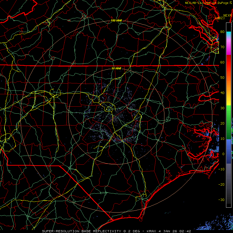The image size is (233, 233).
Task: Click the 50 value on the dBZ scale
Action: (222, 78)
